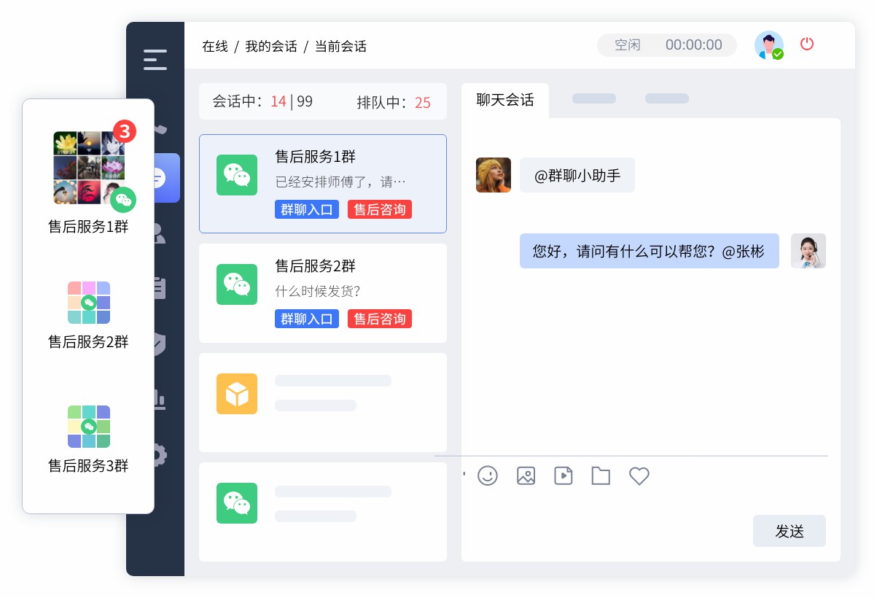Click the 发送 send button
Viewport: 877px width, 598px height.
tap(789, 531)
